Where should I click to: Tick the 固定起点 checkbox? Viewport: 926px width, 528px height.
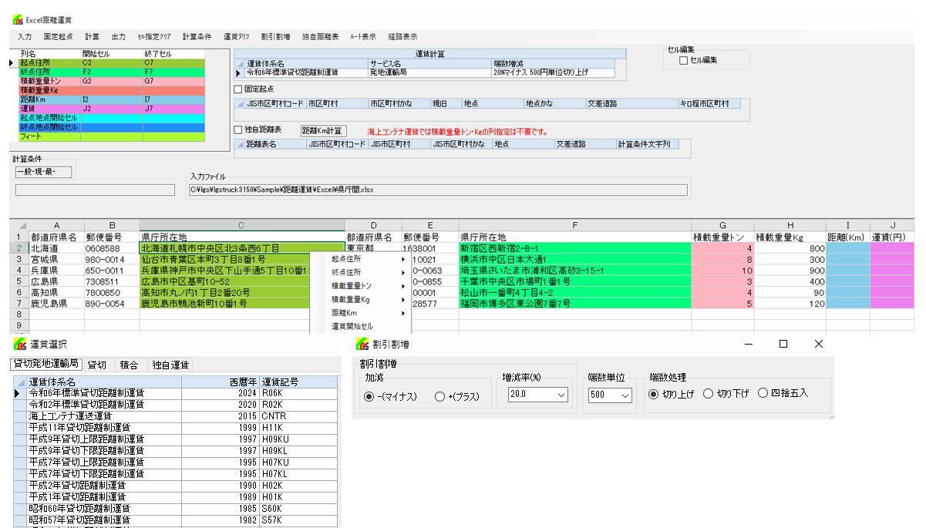[x=237, y=89]
